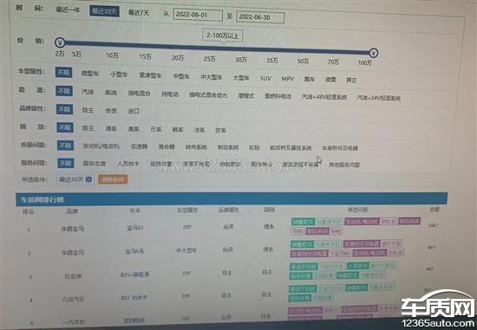
Task: Choose 插电式混合动力 energy option
Action: tap(208, 95)
